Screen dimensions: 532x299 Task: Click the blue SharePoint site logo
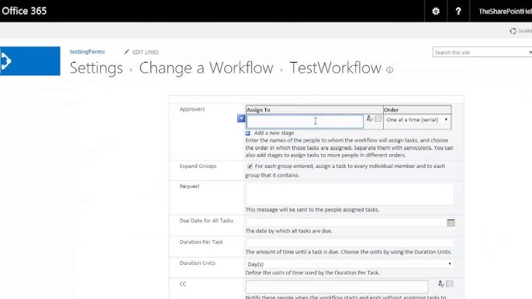29,61
